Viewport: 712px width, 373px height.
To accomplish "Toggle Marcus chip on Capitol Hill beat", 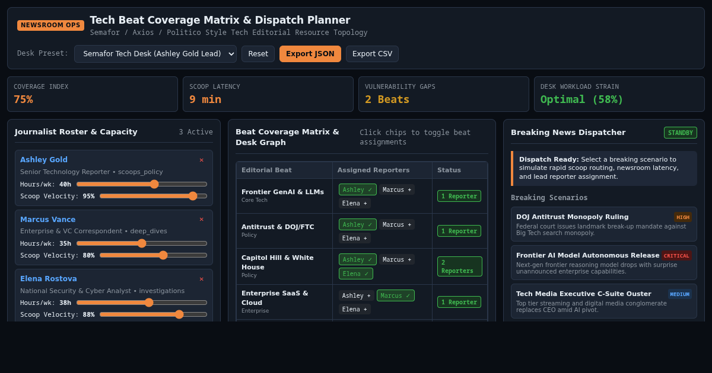I will (x=397, y=259).
